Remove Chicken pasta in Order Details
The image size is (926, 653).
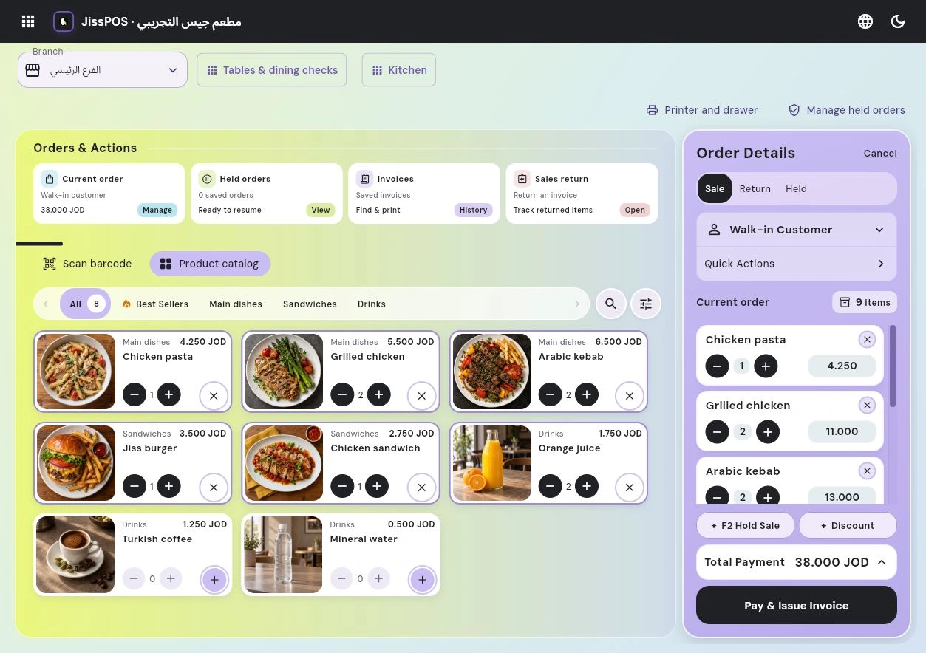click(x=867, y=340)
